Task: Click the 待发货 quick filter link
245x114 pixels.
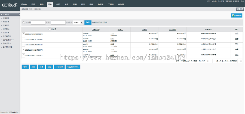Action: (105, 22)
